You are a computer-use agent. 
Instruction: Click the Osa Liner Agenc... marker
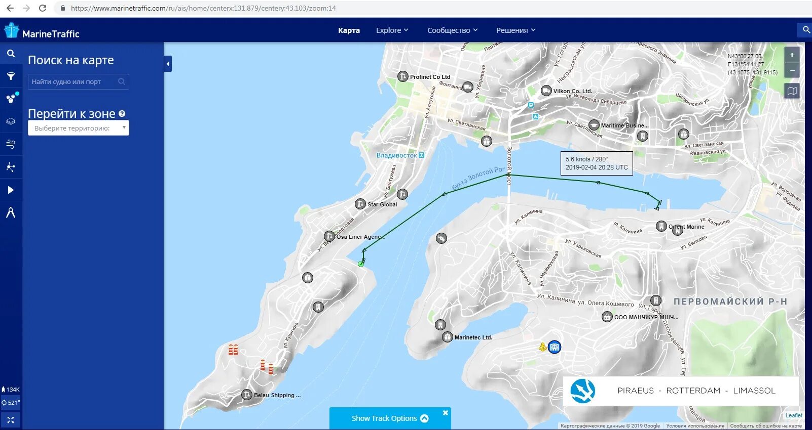[x=329, y=236]
